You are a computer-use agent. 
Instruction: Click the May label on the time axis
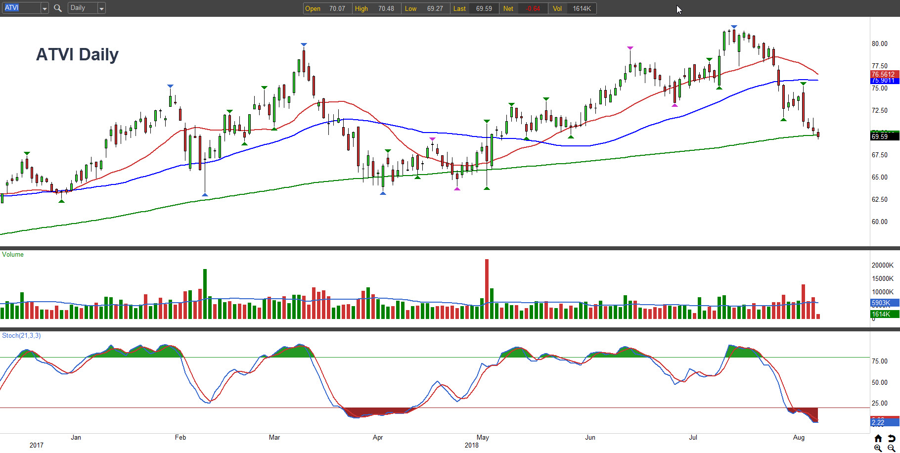click(x=483, y=437)
